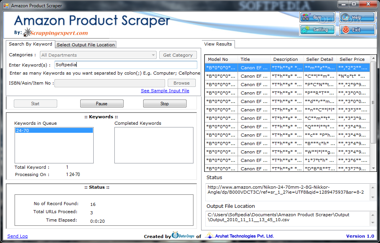The height and width of the screenshot is (243, 380).
Task: Click the Data Crops logo at bottom
Action: click(183, 235)
